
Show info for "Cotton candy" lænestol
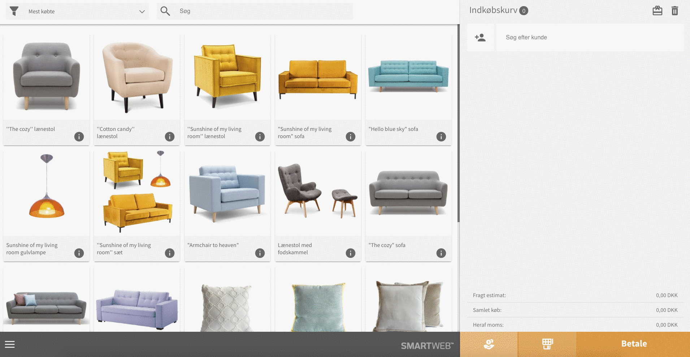click(170, 137)
